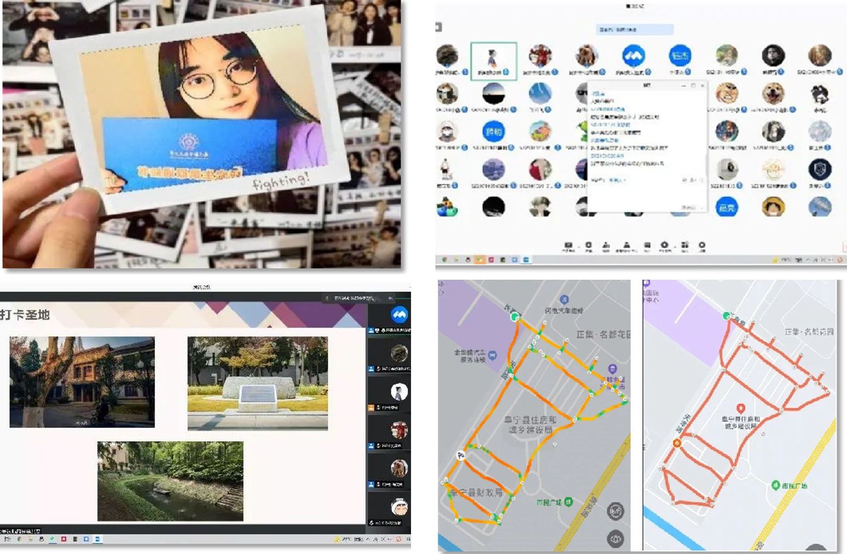This screenshot has width=847, height=554.
Task: Click the checkered finish flag marker on the left map
Action: pyautogui.click(x=461, y=455)
